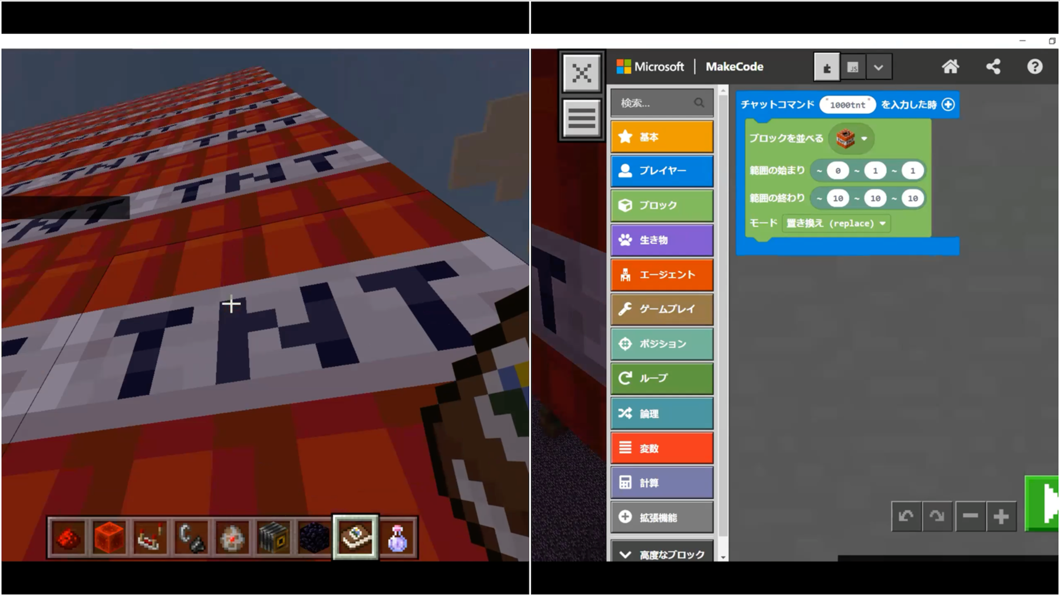Select the flint and steel hotbar slot
The image size is (1060, 596).
191,538
